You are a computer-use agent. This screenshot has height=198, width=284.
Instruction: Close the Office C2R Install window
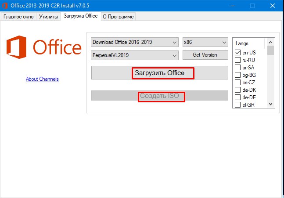click(273, 6)
